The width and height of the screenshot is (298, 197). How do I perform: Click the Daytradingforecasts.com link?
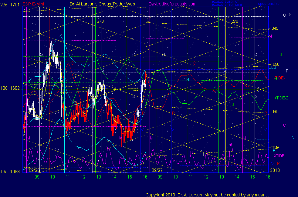(x=172, y=4)
